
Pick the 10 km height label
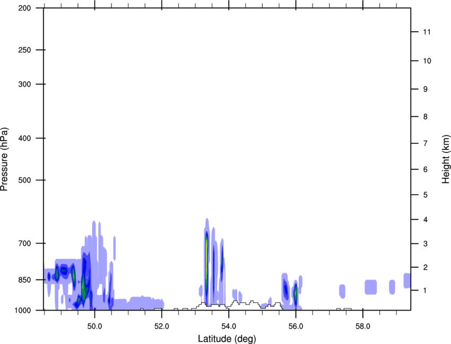point(427,61)
